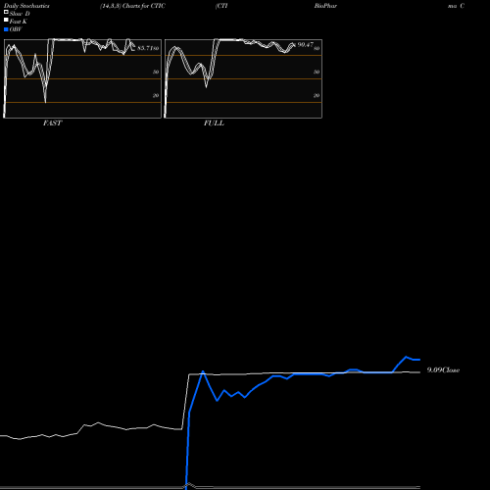The height and width of the screenshot is (490, 490).
Task: Click the 90.47 value in the FULL chart
Action: (x=306, y=45)
